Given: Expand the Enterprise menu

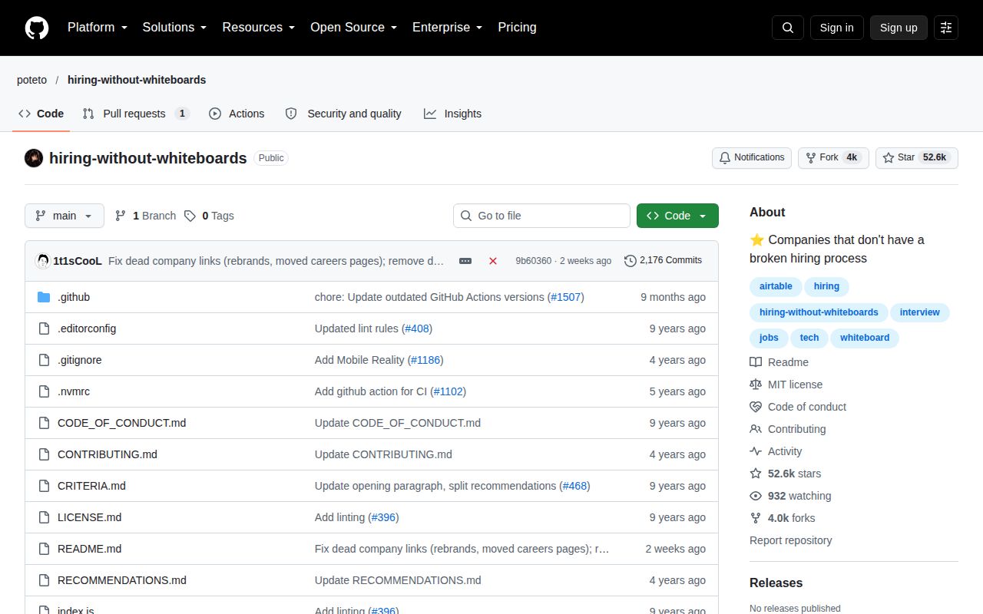Looking at the screenshot, I should tap(448, 28).
